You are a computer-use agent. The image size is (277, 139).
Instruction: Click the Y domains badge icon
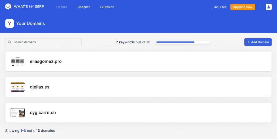(x=9, y=23)
